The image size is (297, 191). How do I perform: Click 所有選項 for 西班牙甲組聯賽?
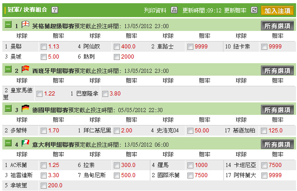(x=277, y=71)
